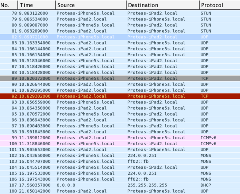Screen dimensions: 240x194
Task: Click time 16.197533000 of packet 105
Action: (x=35, y=174)
